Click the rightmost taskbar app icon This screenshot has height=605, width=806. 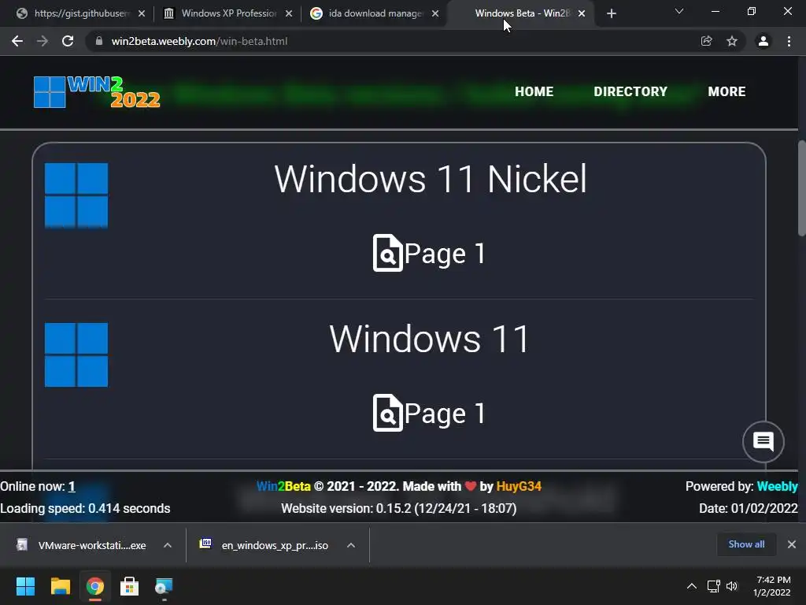164,586
